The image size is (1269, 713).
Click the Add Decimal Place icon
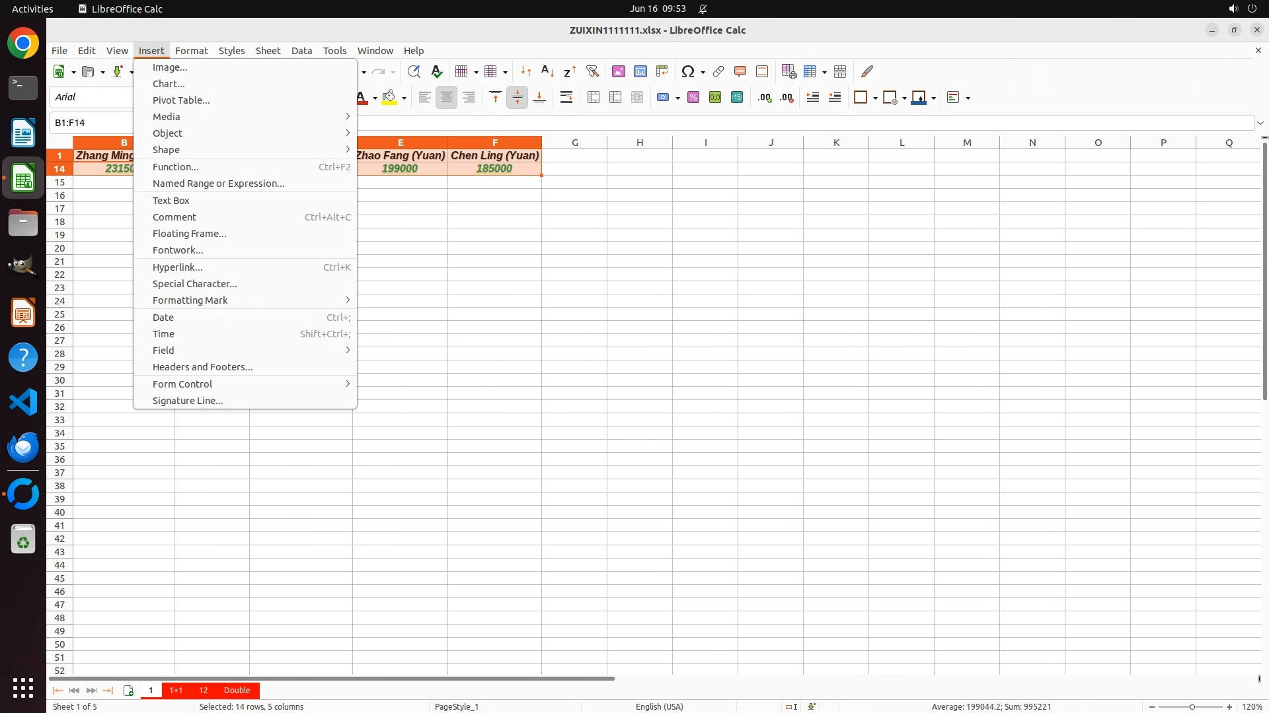tap(765, 98)
